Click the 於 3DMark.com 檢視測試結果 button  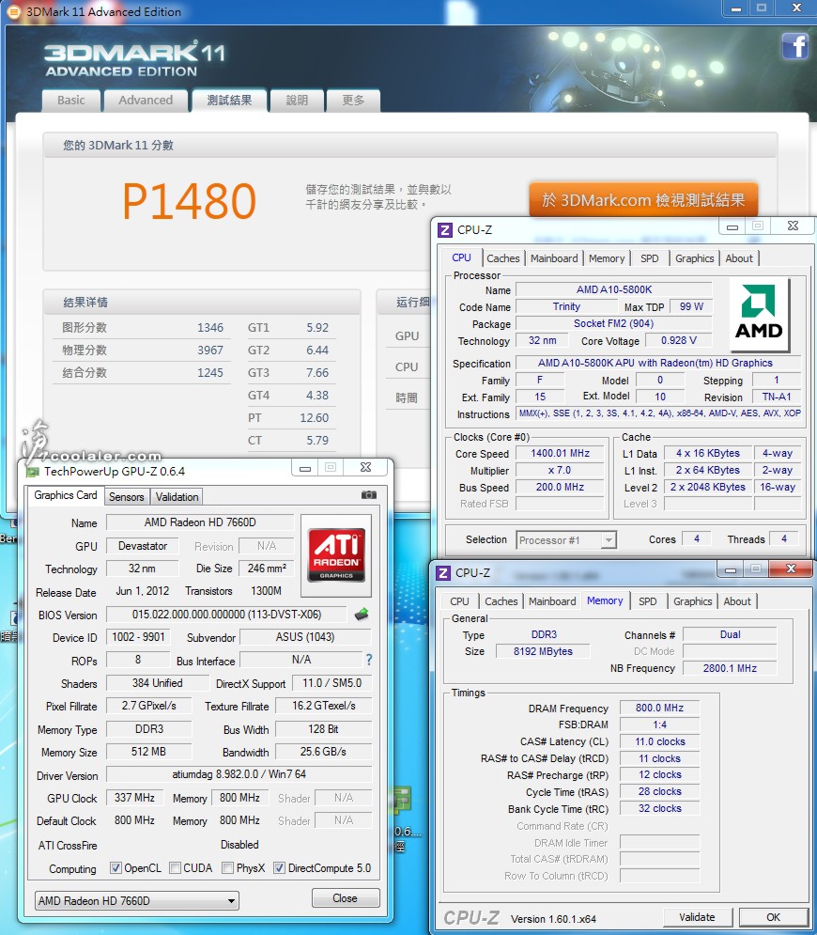[x=643, y=200]
